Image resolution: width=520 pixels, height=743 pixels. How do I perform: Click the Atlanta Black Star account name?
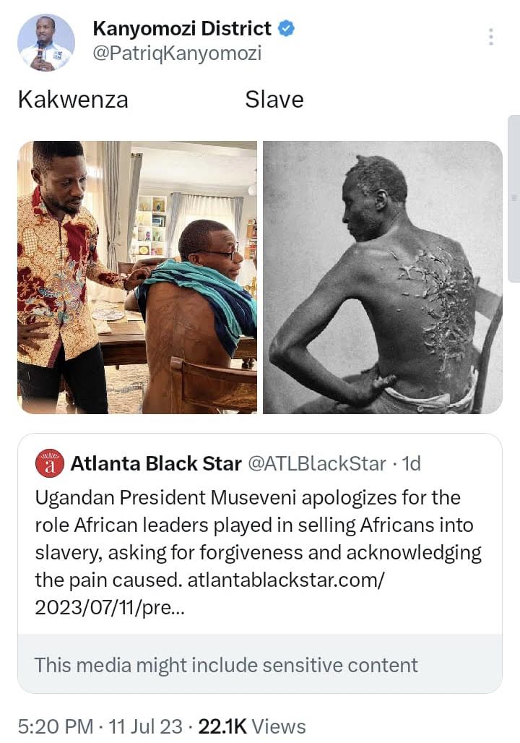pyautogui.click(x=156, y=463)
